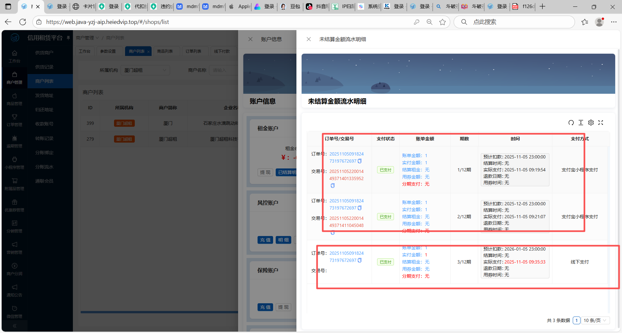622x333 pixels.
Task: Copy order number in third row
Action: coord(360,260)
